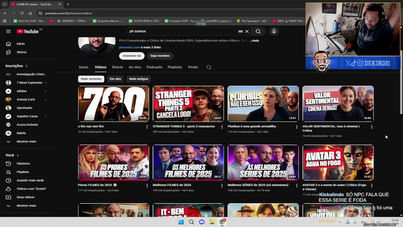Click browser home button

tap(30, 13)
